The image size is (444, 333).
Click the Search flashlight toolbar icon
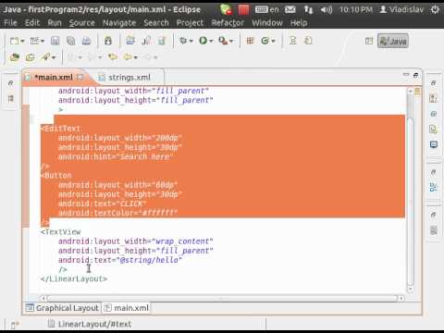(x=46, y=57)
